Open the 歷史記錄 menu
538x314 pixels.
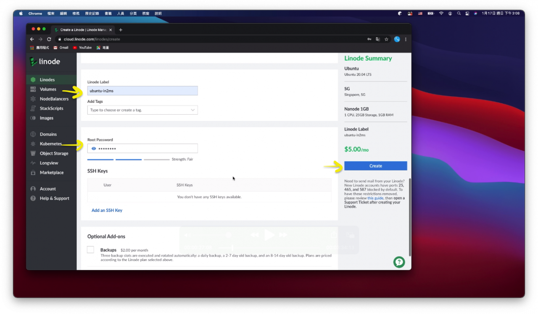92,13
